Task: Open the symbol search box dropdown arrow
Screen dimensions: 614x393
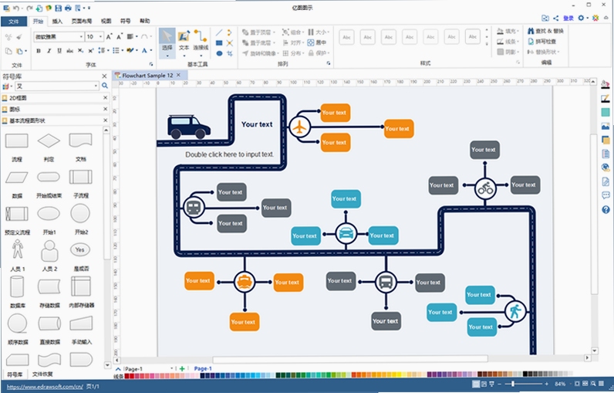Action: [96, 86]
